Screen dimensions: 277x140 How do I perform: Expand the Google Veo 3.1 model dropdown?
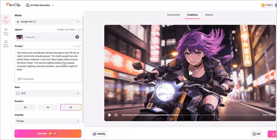(x=48, y=22)
